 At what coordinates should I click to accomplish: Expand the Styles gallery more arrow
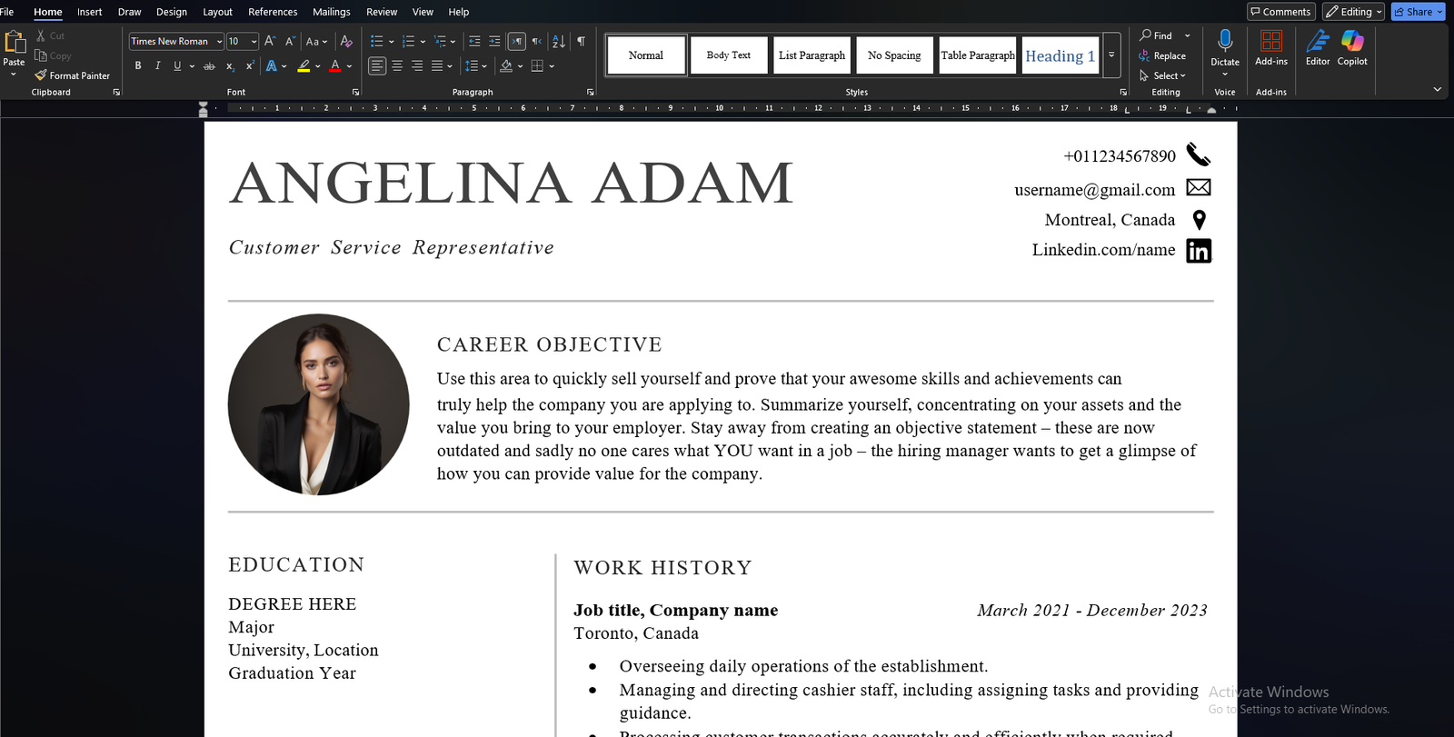[x=1111, y=55]
